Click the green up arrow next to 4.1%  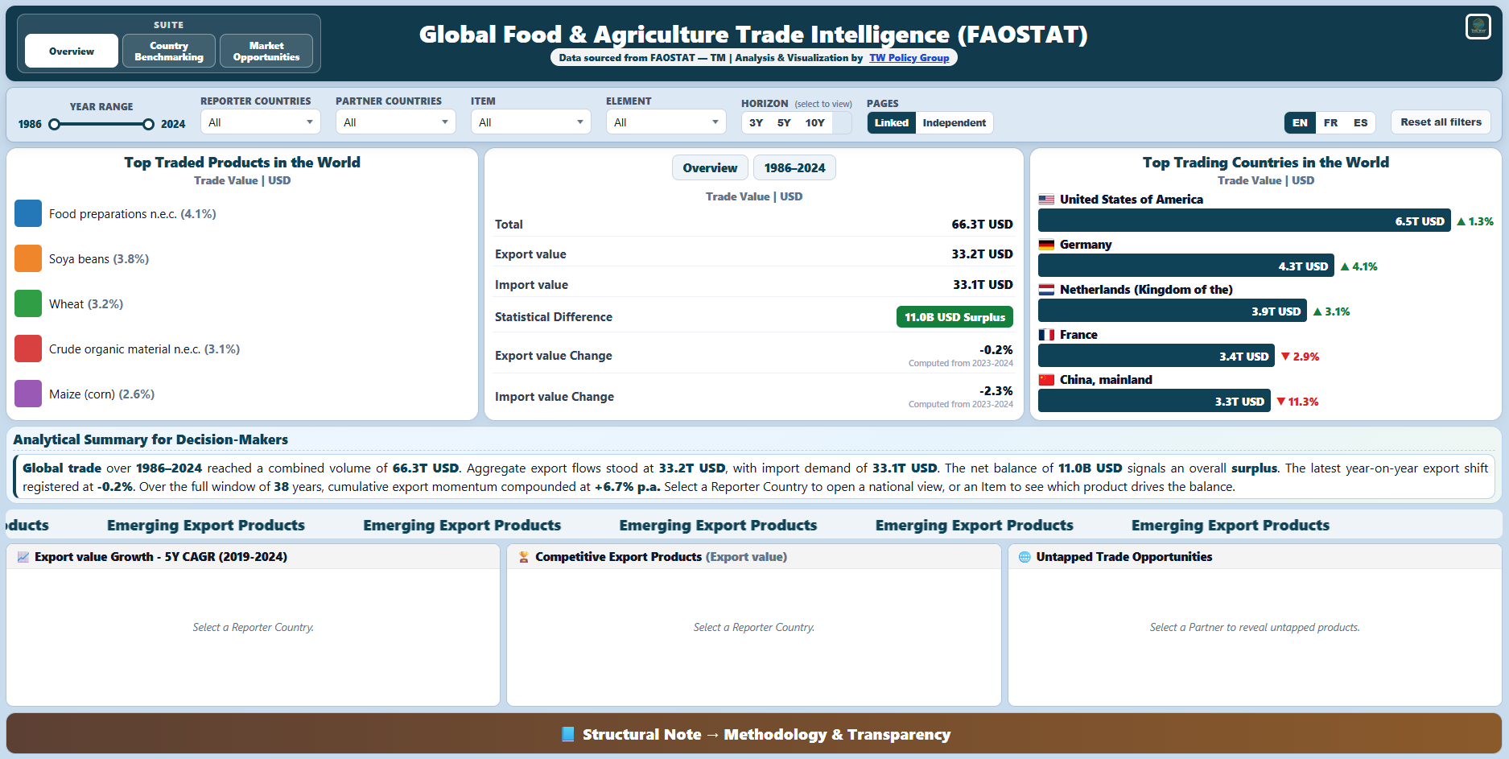point(1345,266)
